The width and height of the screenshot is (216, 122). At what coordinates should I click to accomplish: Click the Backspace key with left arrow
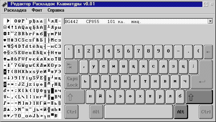click(x=208, y=52)
